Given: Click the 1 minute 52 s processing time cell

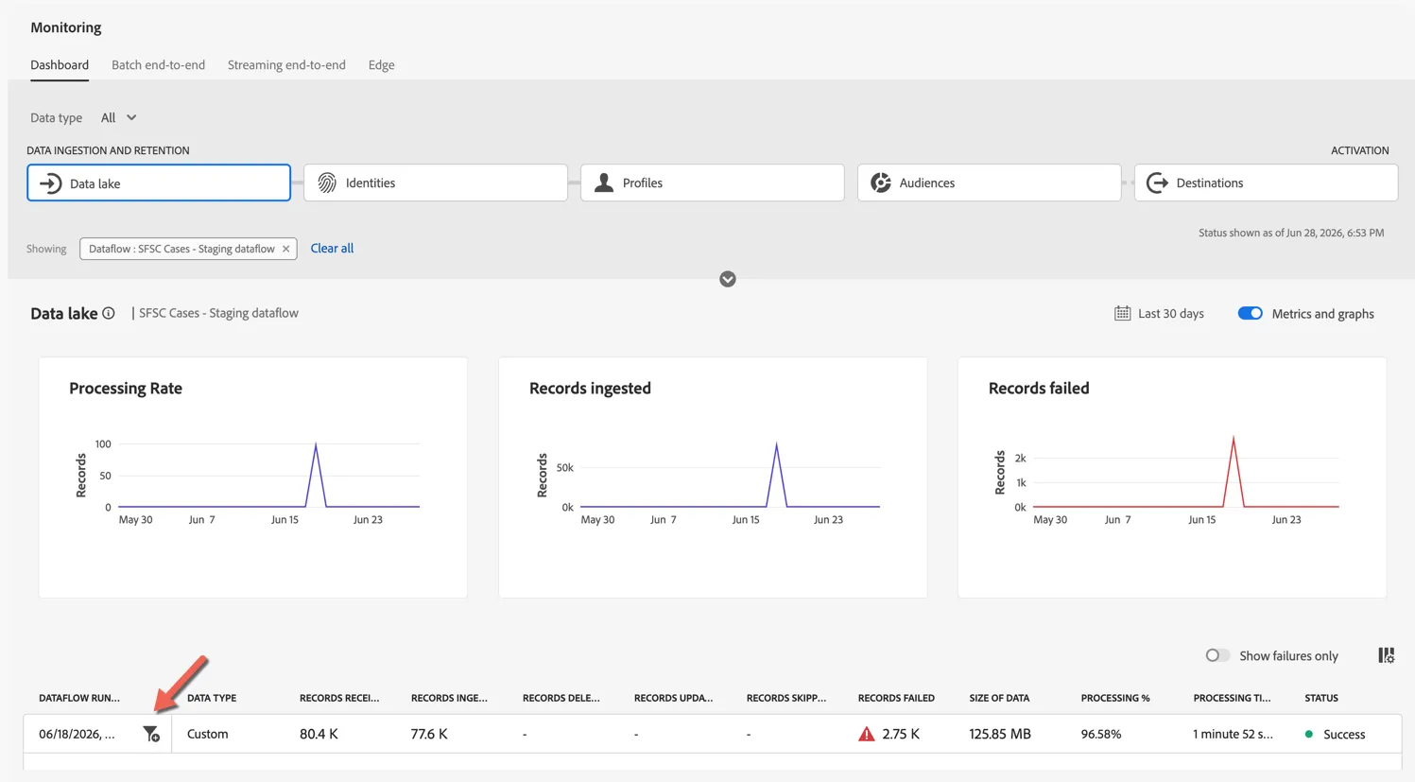Looking at the screenshot, I should coord(1233,734).
